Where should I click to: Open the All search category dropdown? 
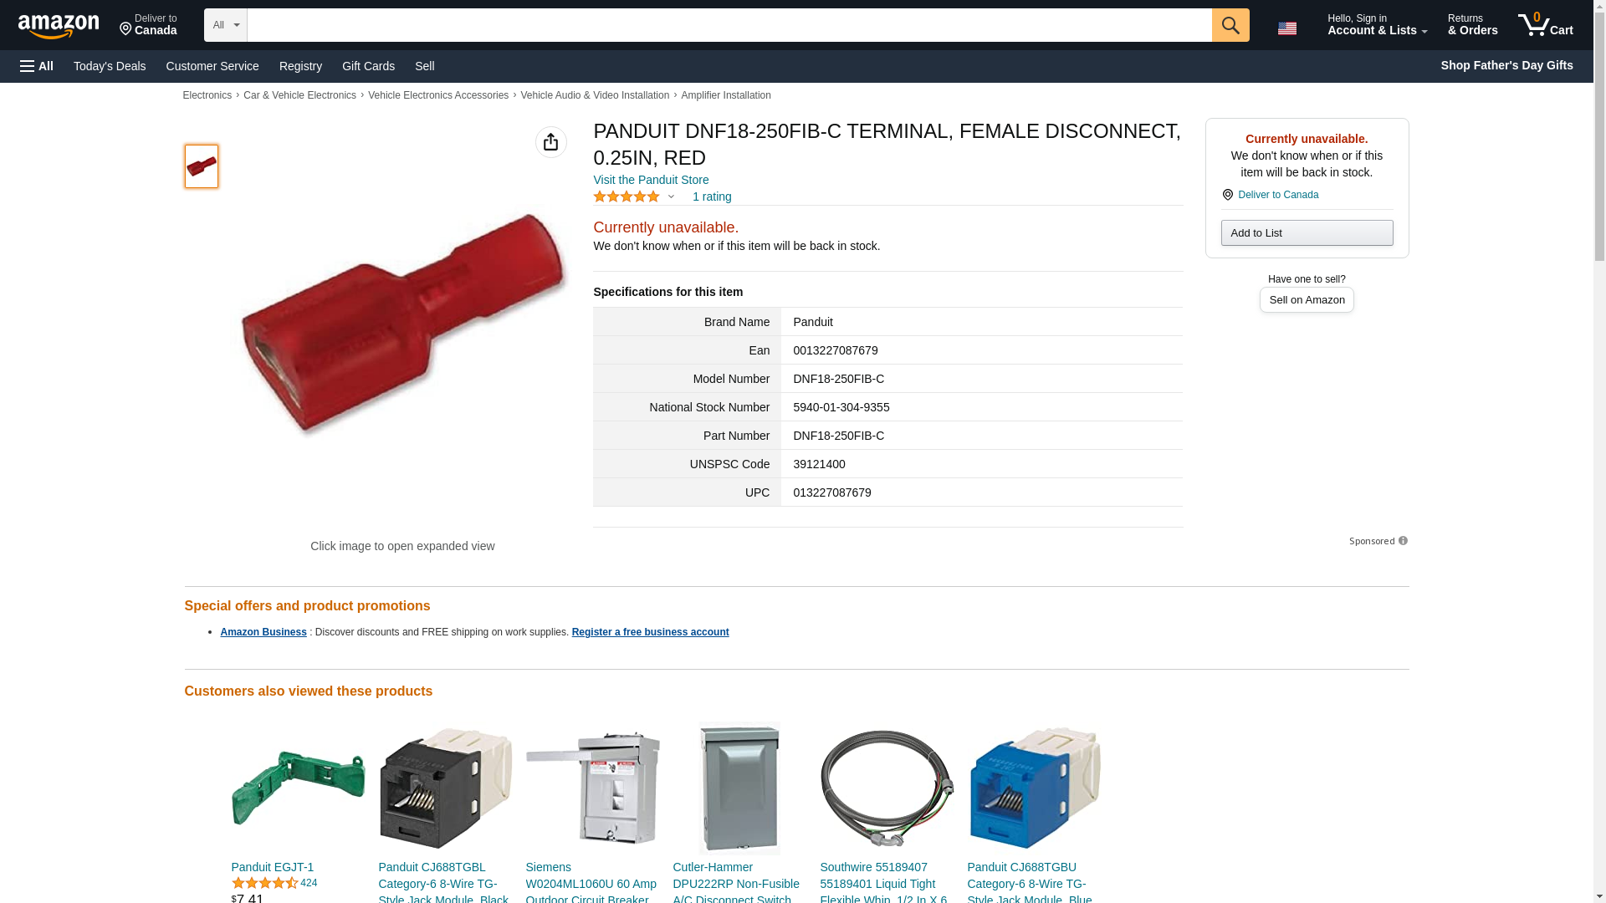[x=225, y=25]
